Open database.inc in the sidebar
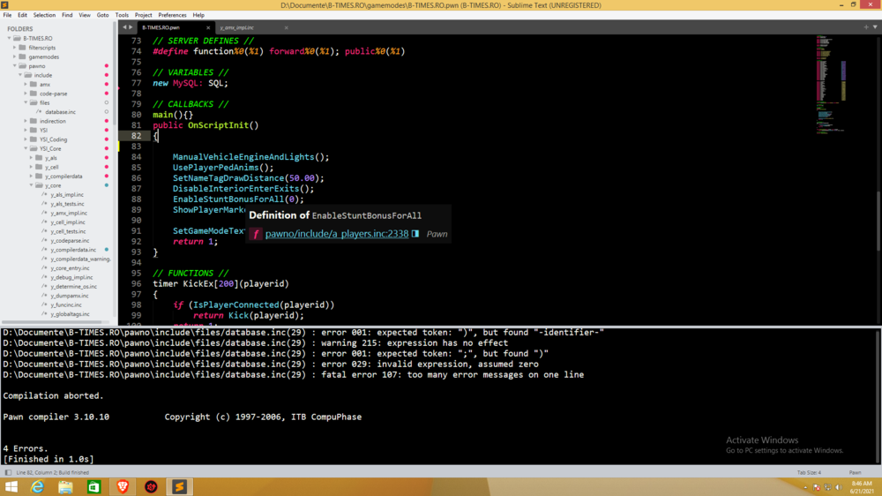The height and width of the screenshot is (496, 882). click(x=60, y=112)
